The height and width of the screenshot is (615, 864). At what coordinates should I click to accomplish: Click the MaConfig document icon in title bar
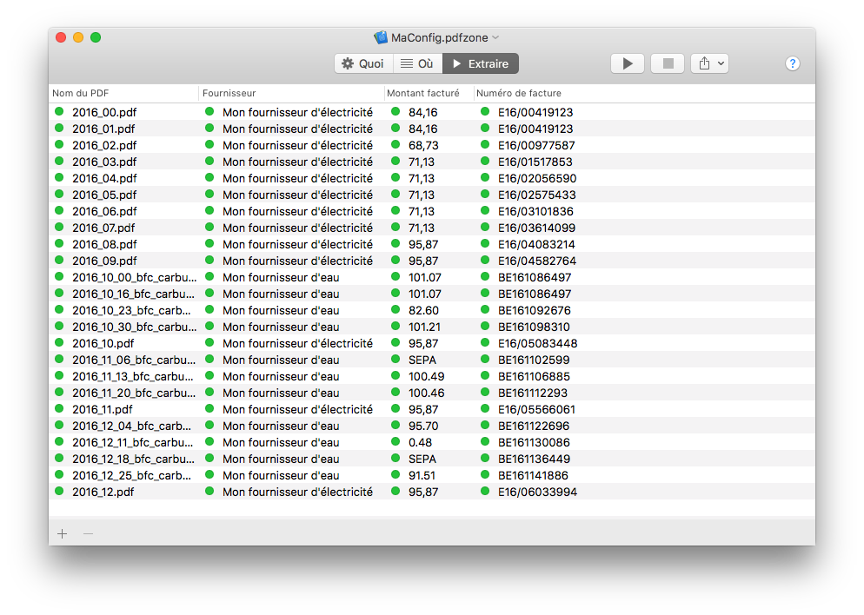point(380,37)
